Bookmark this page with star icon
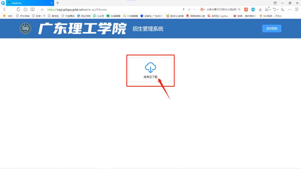 click(42, 9)
